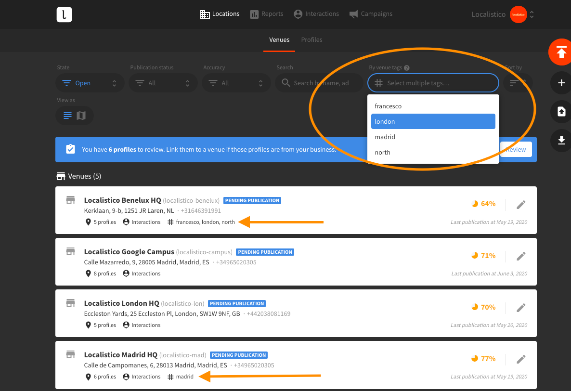Switch to map view
The width and height of the screenshot is (571, 391).
[x=81, y=116]
